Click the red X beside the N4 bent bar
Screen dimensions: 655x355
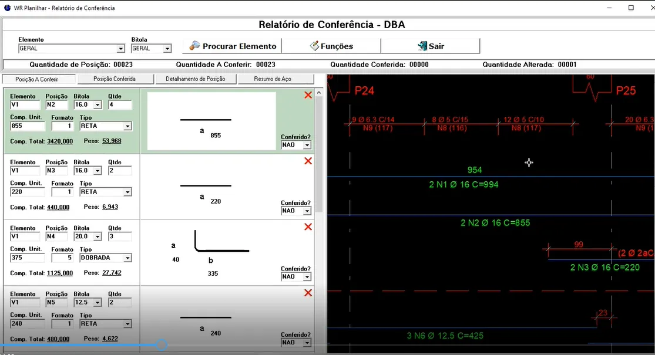308,227
